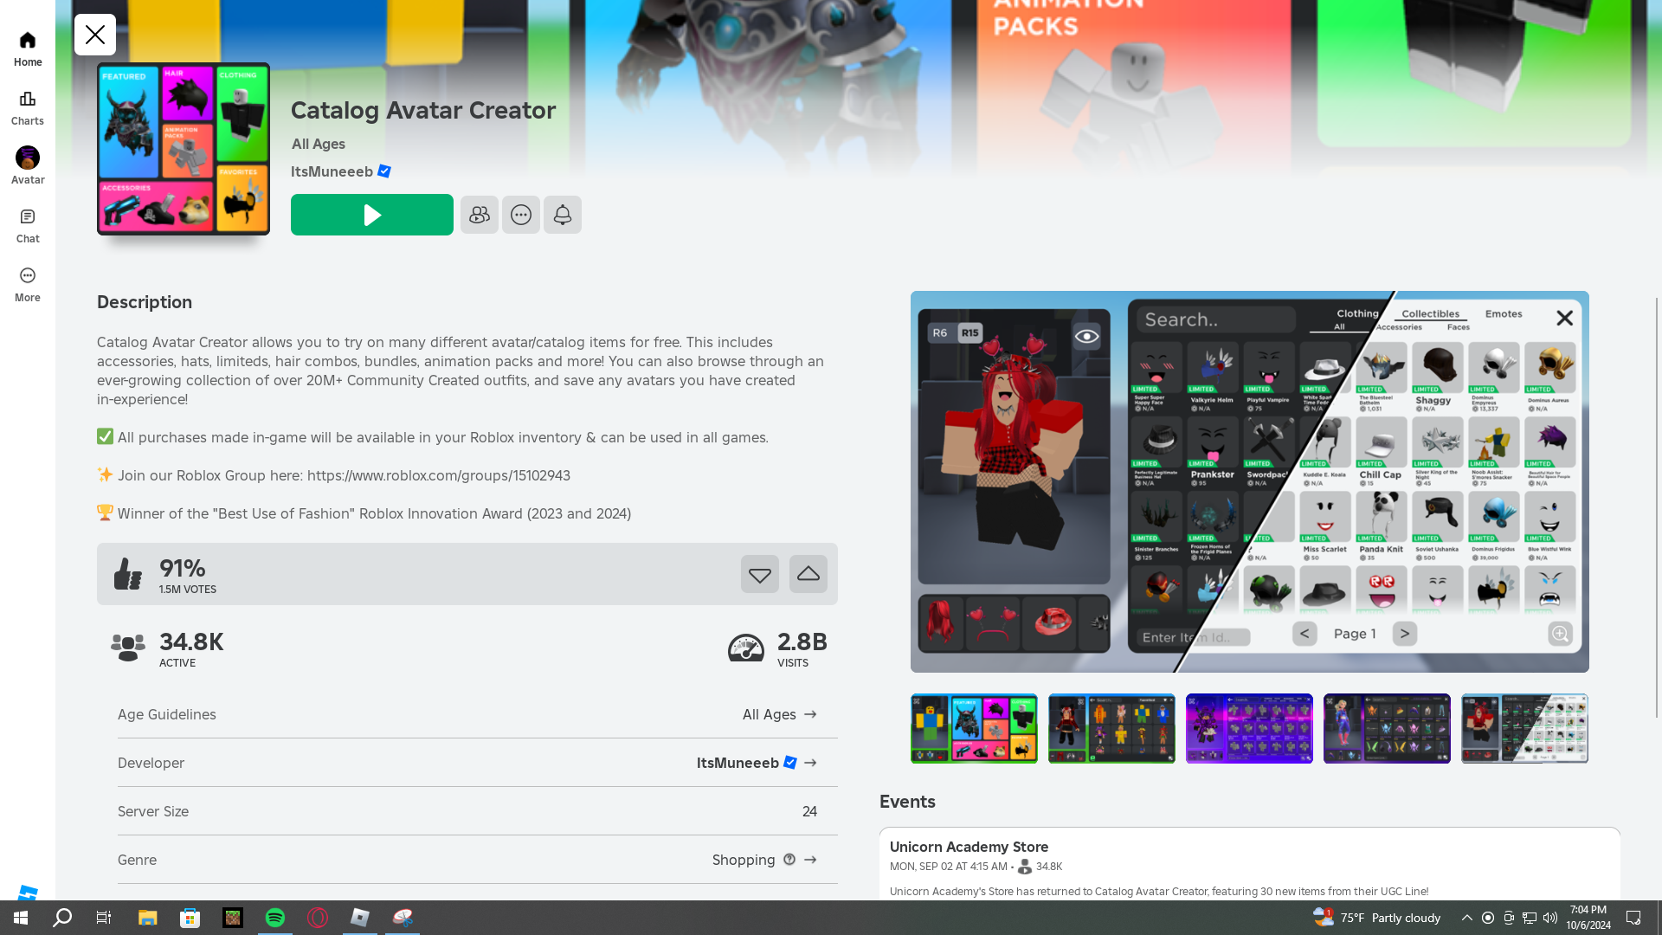1662x935 pixels.
Task: Click the genre help question mark icon
Action: pyautogui.click(x=789, y=860)
